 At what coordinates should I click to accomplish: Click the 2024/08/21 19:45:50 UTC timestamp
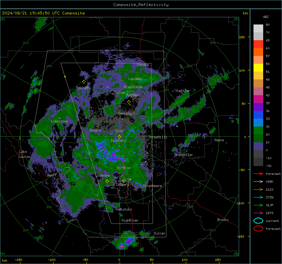(44, 13)
